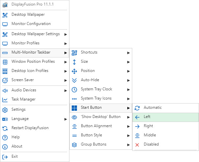The height and width of the screenshot is (162, 199).
Task: Click the Desktop Icon Profiles icon
Action: 5,71
